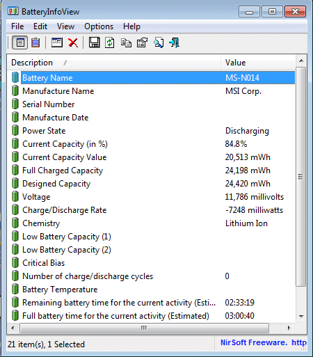Click the 84.8% capacity value
This screenshot has width=313, height=357.
236,144
